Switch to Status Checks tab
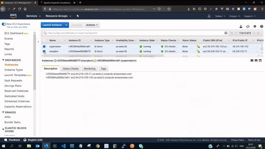The image size is (265, 149). pyautogui.click(x=71, y=69)
